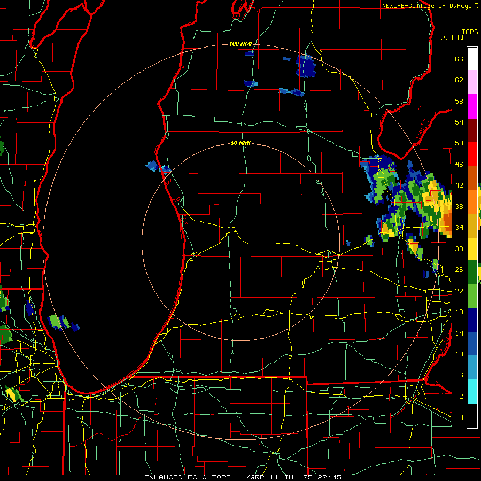Click the "NEXLAB-College of DuPage" credit text
The image size is (481, 481).
(x=426, y=6)
